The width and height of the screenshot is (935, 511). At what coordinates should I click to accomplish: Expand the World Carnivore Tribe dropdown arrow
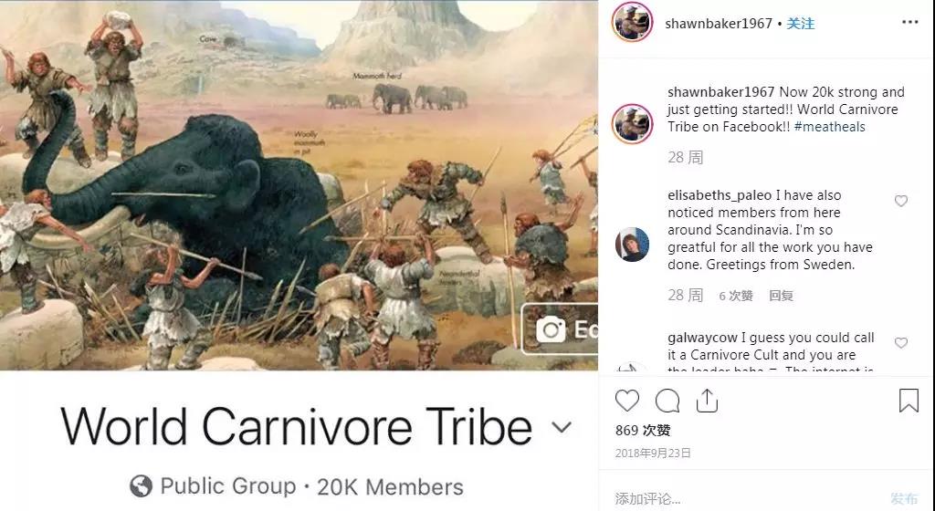tap(562, 427)
